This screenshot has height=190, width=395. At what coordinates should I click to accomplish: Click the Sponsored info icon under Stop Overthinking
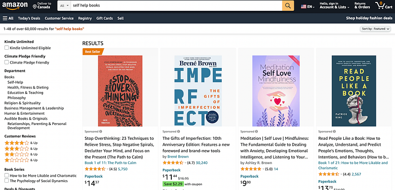(x=101, y=131)
